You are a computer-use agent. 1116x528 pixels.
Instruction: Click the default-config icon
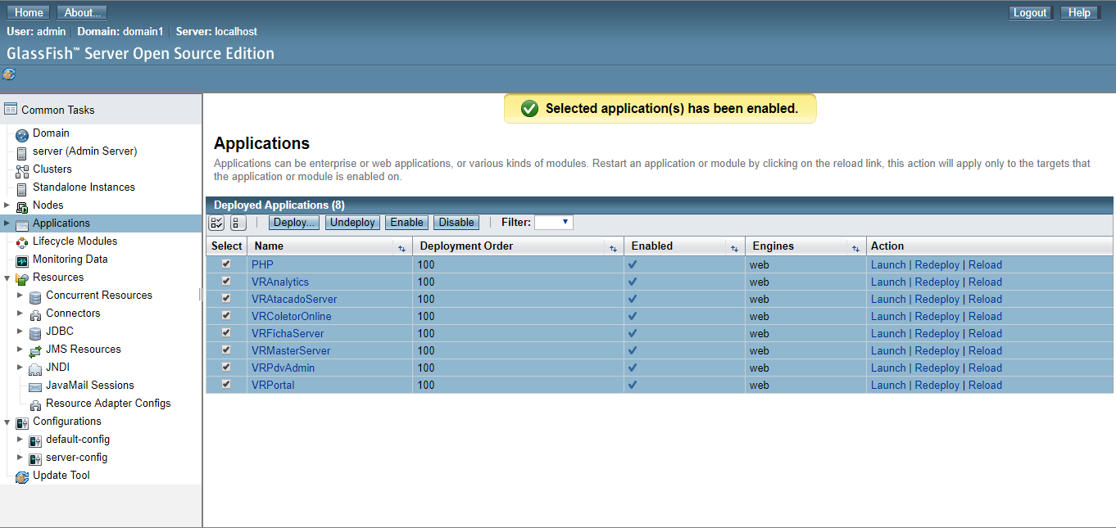tap(35, 441)
